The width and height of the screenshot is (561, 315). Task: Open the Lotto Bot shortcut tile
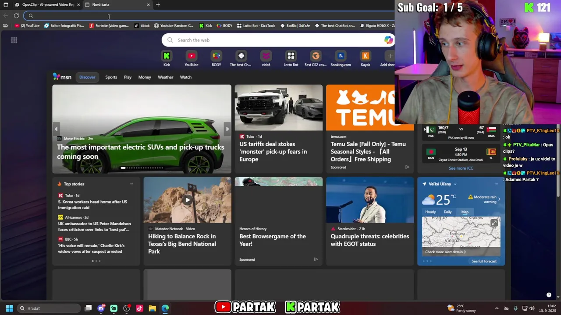tap(291, 59)
